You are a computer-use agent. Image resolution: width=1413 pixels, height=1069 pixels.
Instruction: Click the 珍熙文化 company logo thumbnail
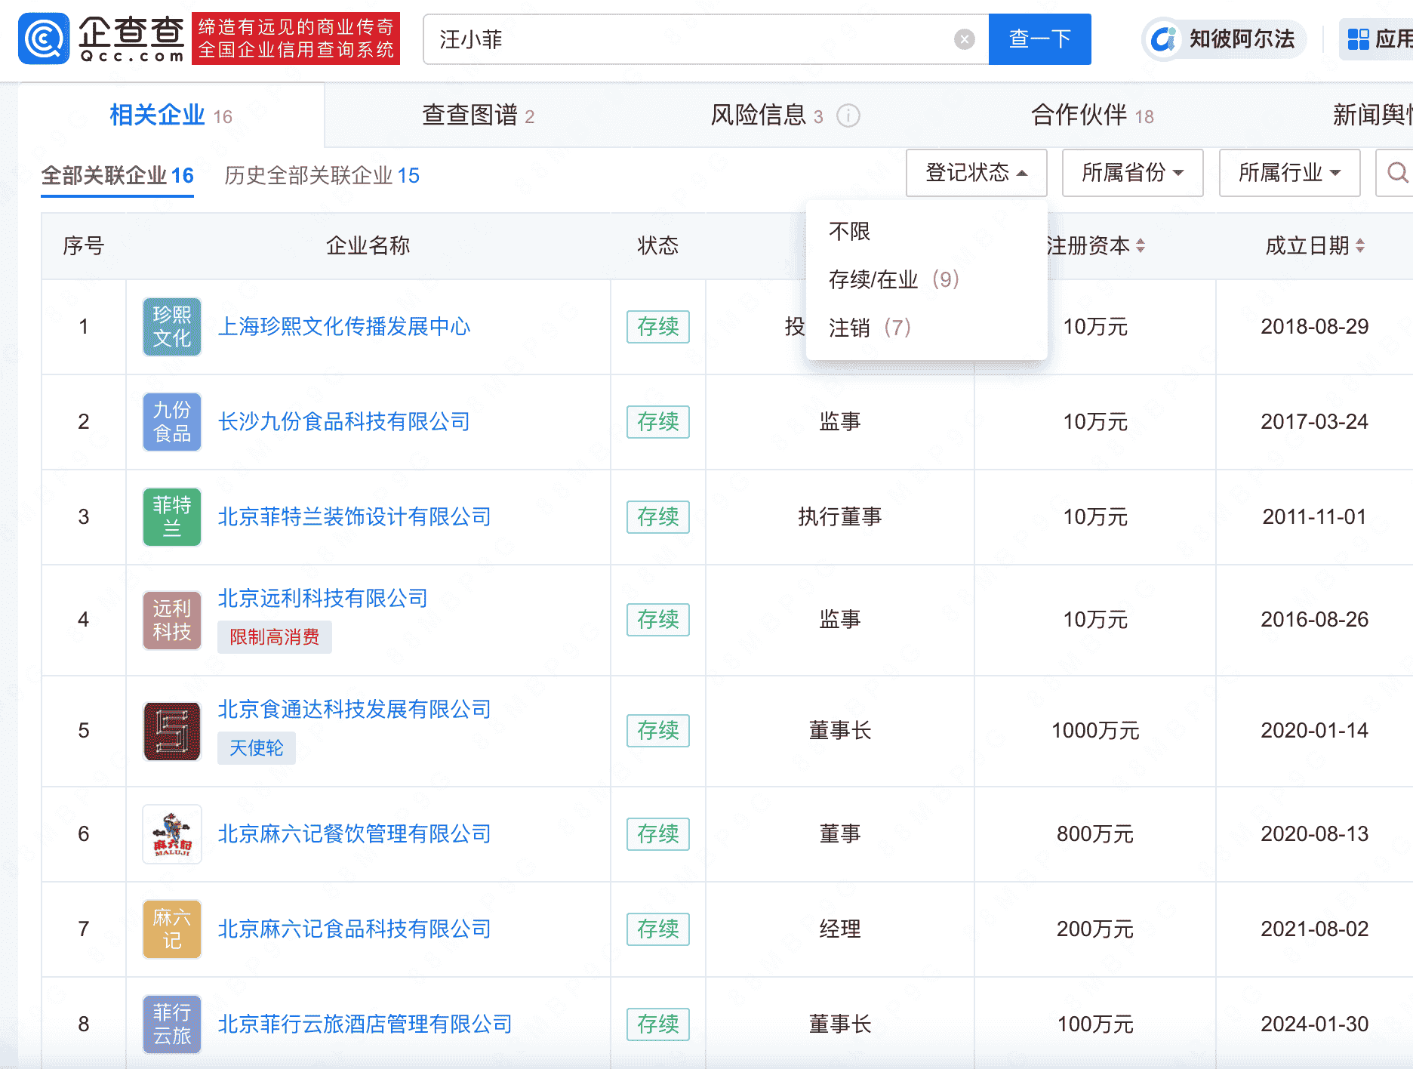click(x=171, y=327)
